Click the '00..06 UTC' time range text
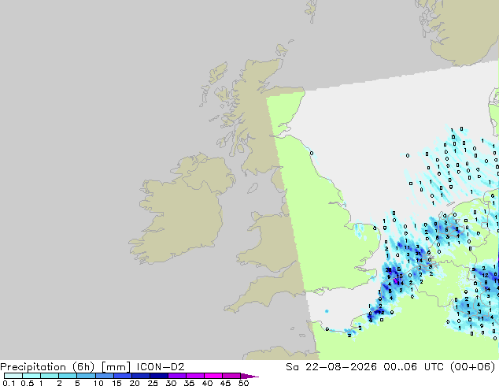 (414, 367)
